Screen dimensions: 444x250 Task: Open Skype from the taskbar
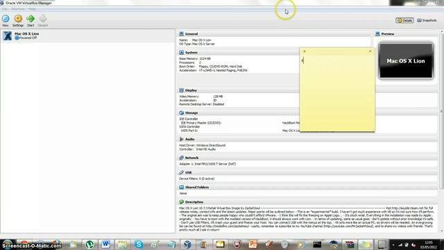point(139,244)
